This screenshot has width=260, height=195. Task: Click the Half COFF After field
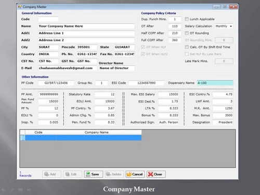coord(175,33)
